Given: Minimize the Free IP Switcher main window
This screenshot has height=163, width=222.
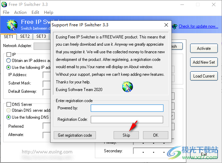Looking at the screenshot, I should coord(182,4).
